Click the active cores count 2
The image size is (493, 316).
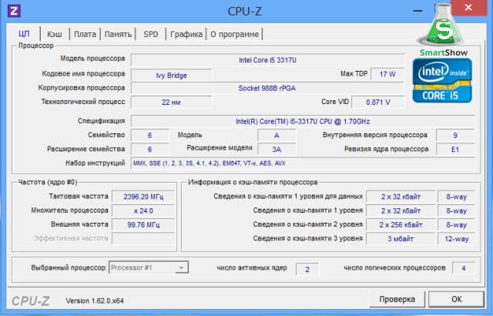click(307, 270)
